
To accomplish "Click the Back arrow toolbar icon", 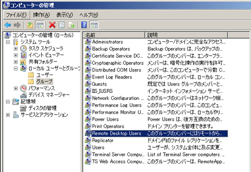I will 8,25.
